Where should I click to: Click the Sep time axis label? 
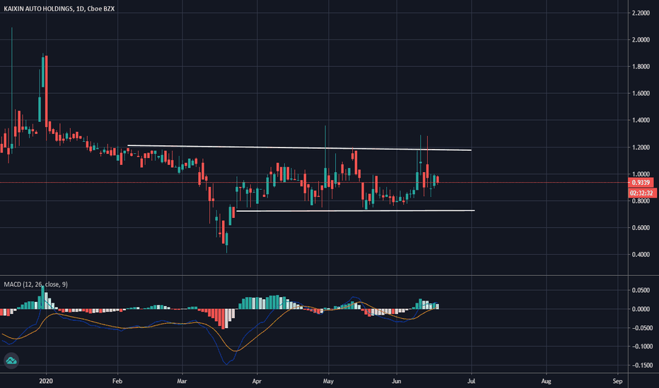click(617, 381)
